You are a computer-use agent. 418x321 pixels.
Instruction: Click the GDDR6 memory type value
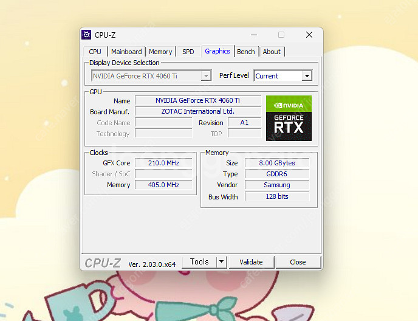[x=277, y=174]
